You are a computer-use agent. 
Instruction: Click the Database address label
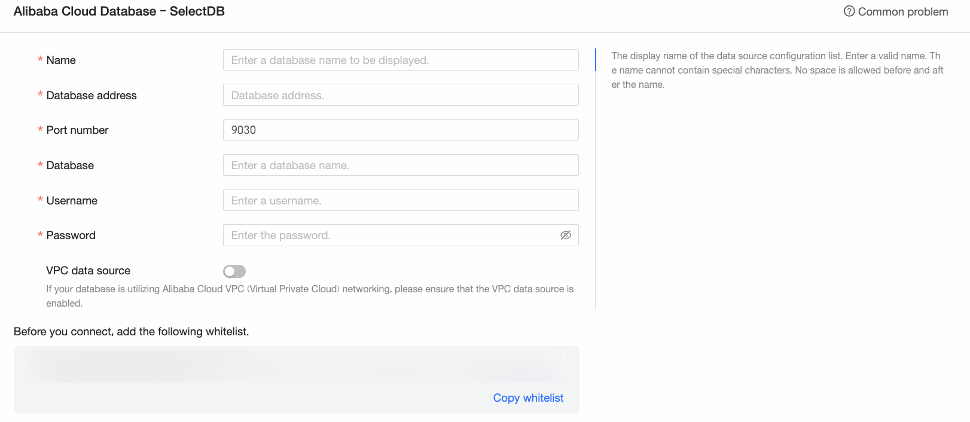(91, 96)
